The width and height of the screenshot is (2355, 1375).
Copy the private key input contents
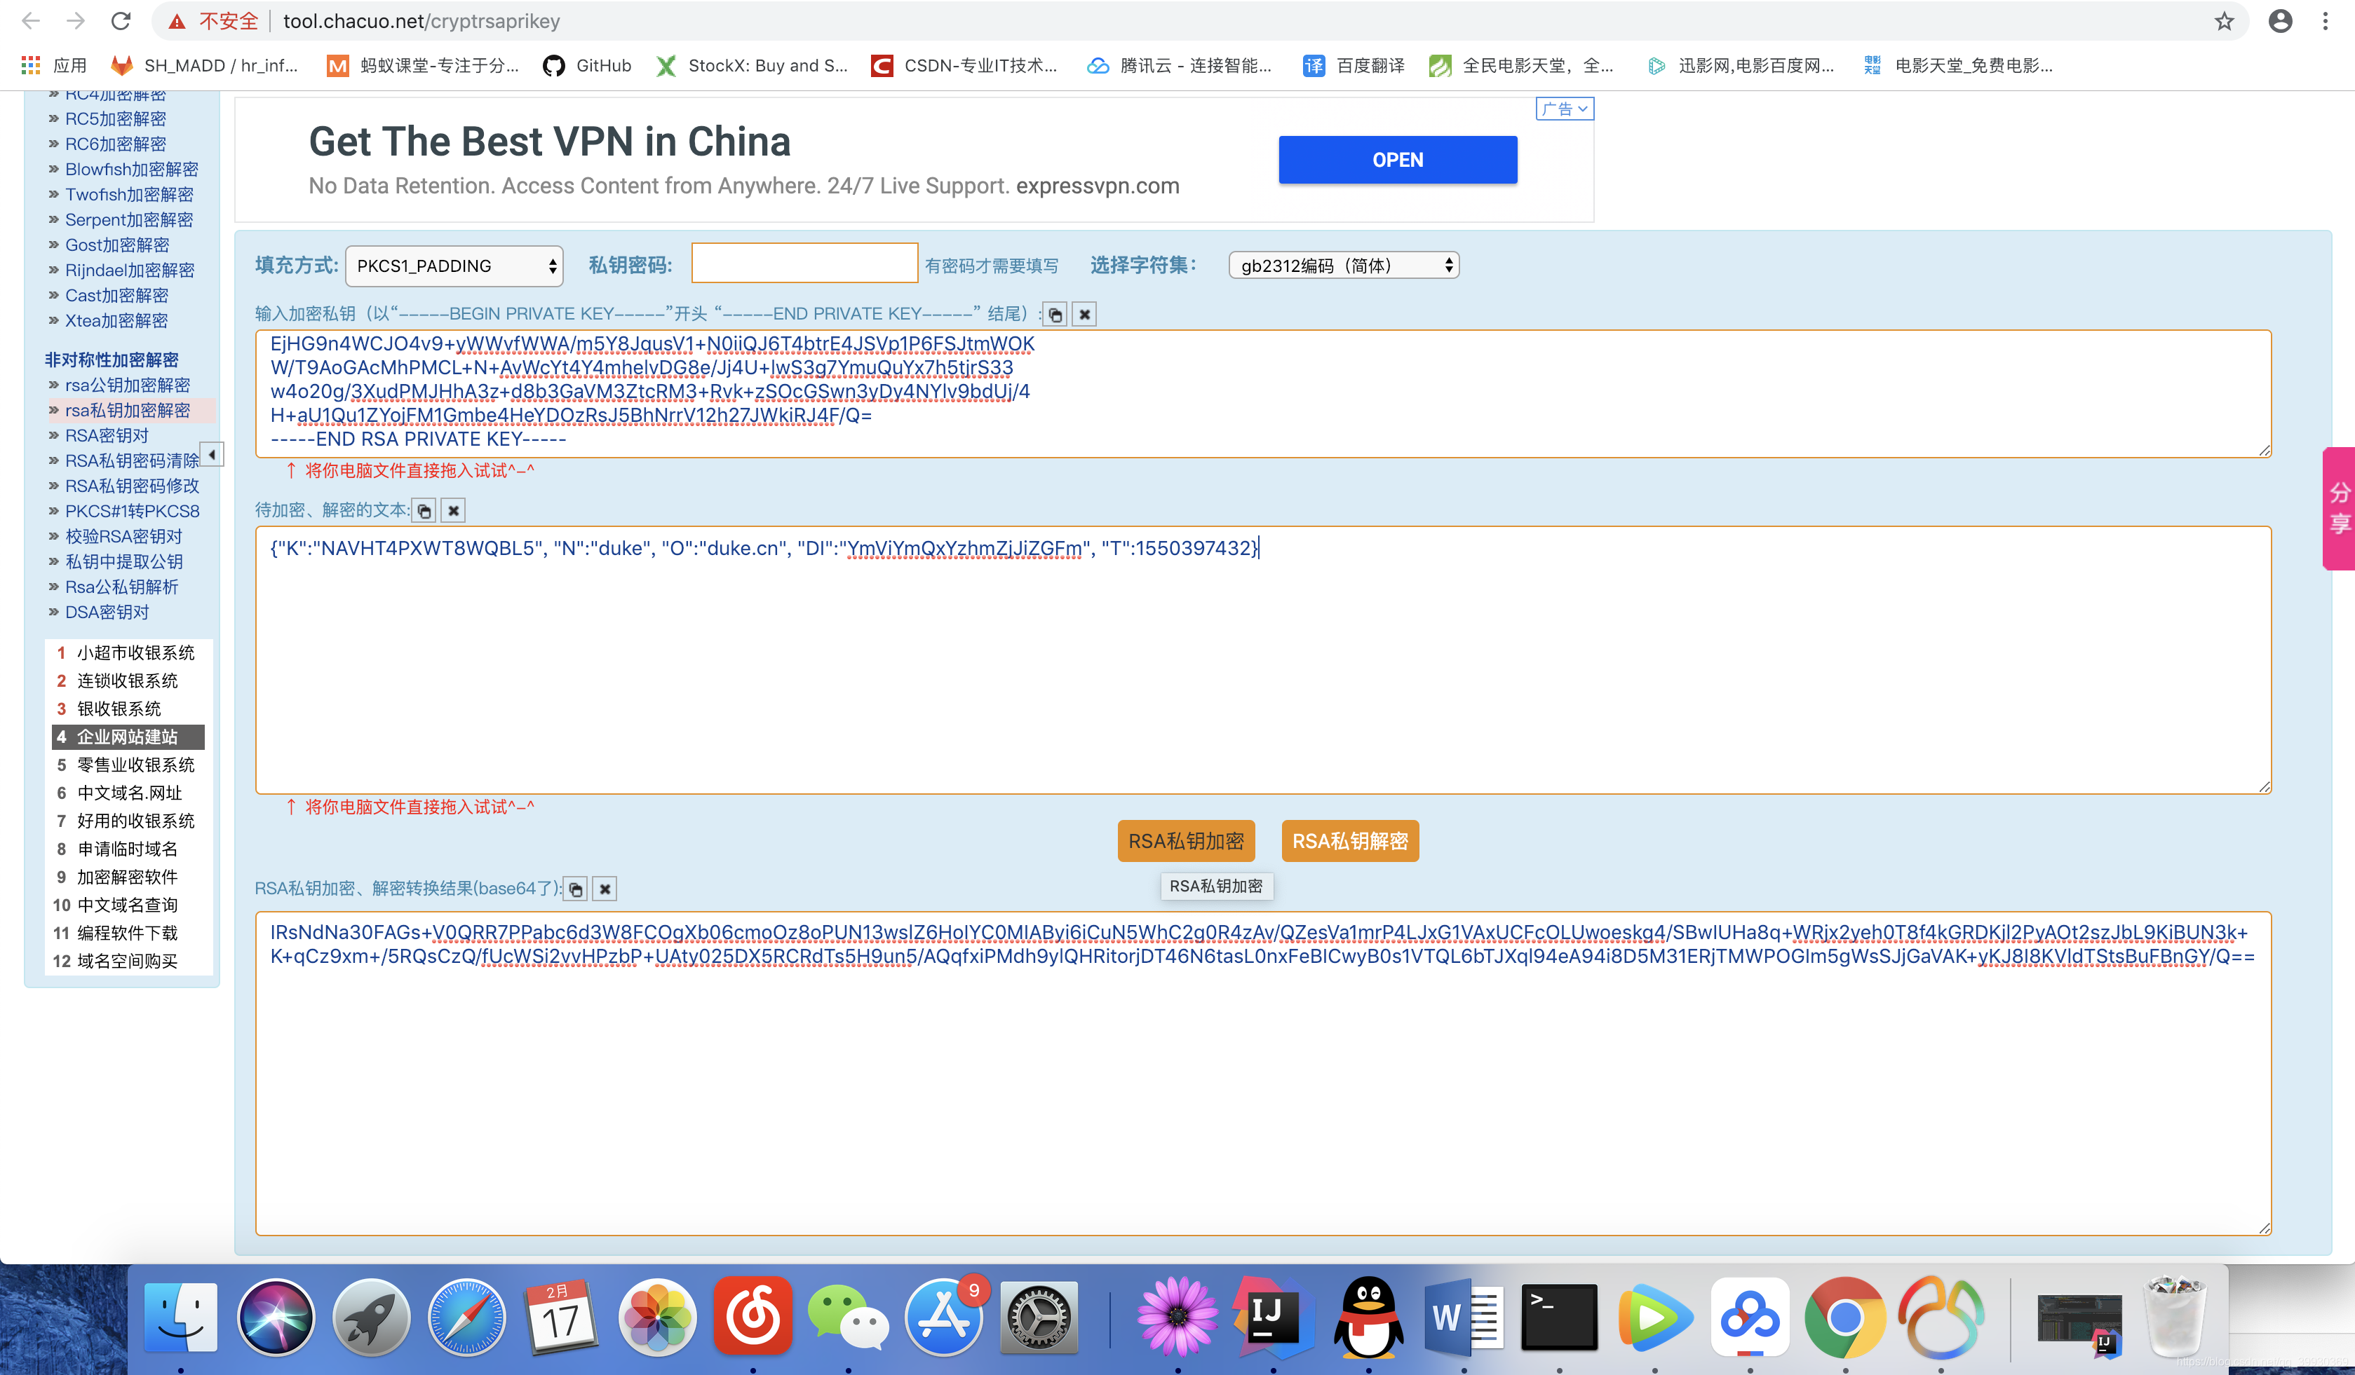(1055, 315)
